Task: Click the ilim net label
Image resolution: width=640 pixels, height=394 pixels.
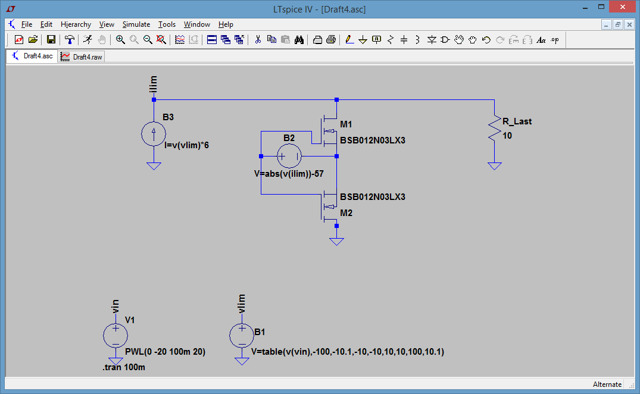Action: pyautogui.click(x=153, y=84)
